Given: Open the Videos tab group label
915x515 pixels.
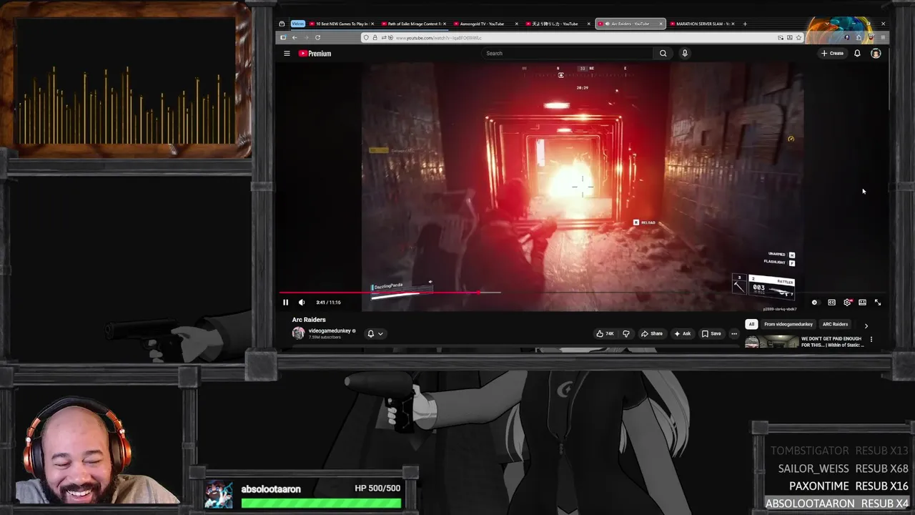Looking at the screenshot, I should (x=297, y=24).
